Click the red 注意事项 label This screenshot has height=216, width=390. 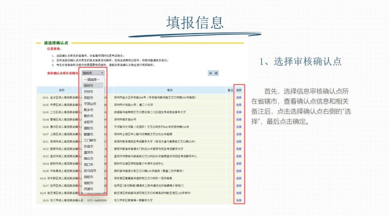(54, 49)
